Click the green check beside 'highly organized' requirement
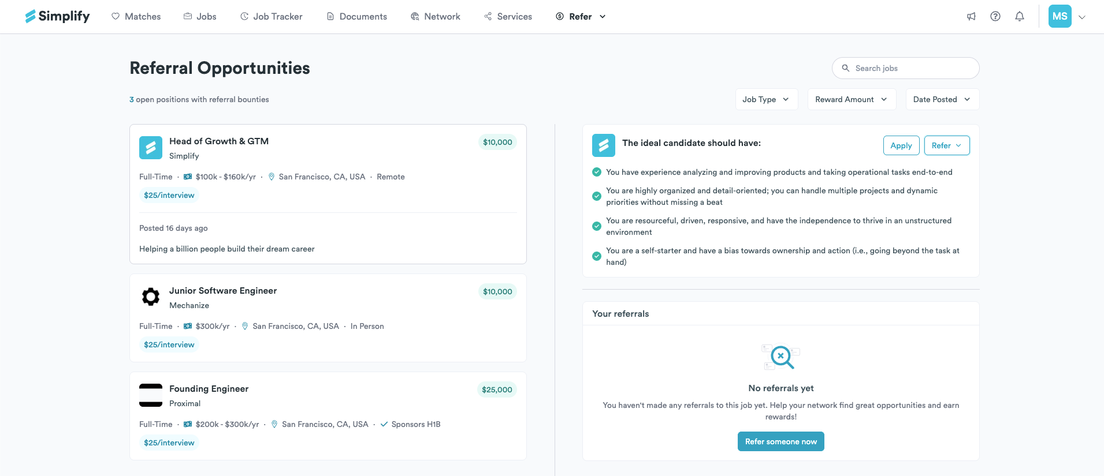1104x476 pixels. tap(597, 196)
